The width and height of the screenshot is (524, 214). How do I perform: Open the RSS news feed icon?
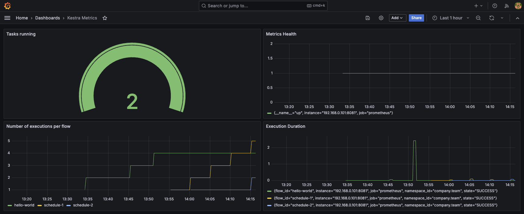click(x=507, y=6)
